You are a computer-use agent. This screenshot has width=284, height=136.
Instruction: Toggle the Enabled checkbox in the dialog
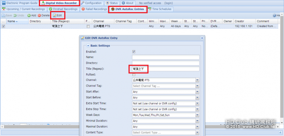coord(134,52)
